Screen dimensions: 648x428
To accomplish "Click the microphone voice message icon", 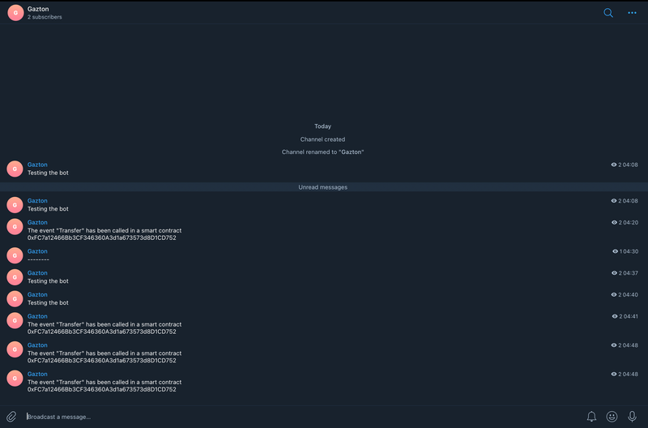I will coord(632,417).
